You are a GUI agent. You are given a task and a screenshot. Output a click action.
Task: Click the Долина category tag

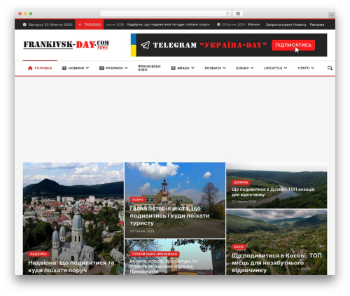pyautogui.click(x=241, y=183)
